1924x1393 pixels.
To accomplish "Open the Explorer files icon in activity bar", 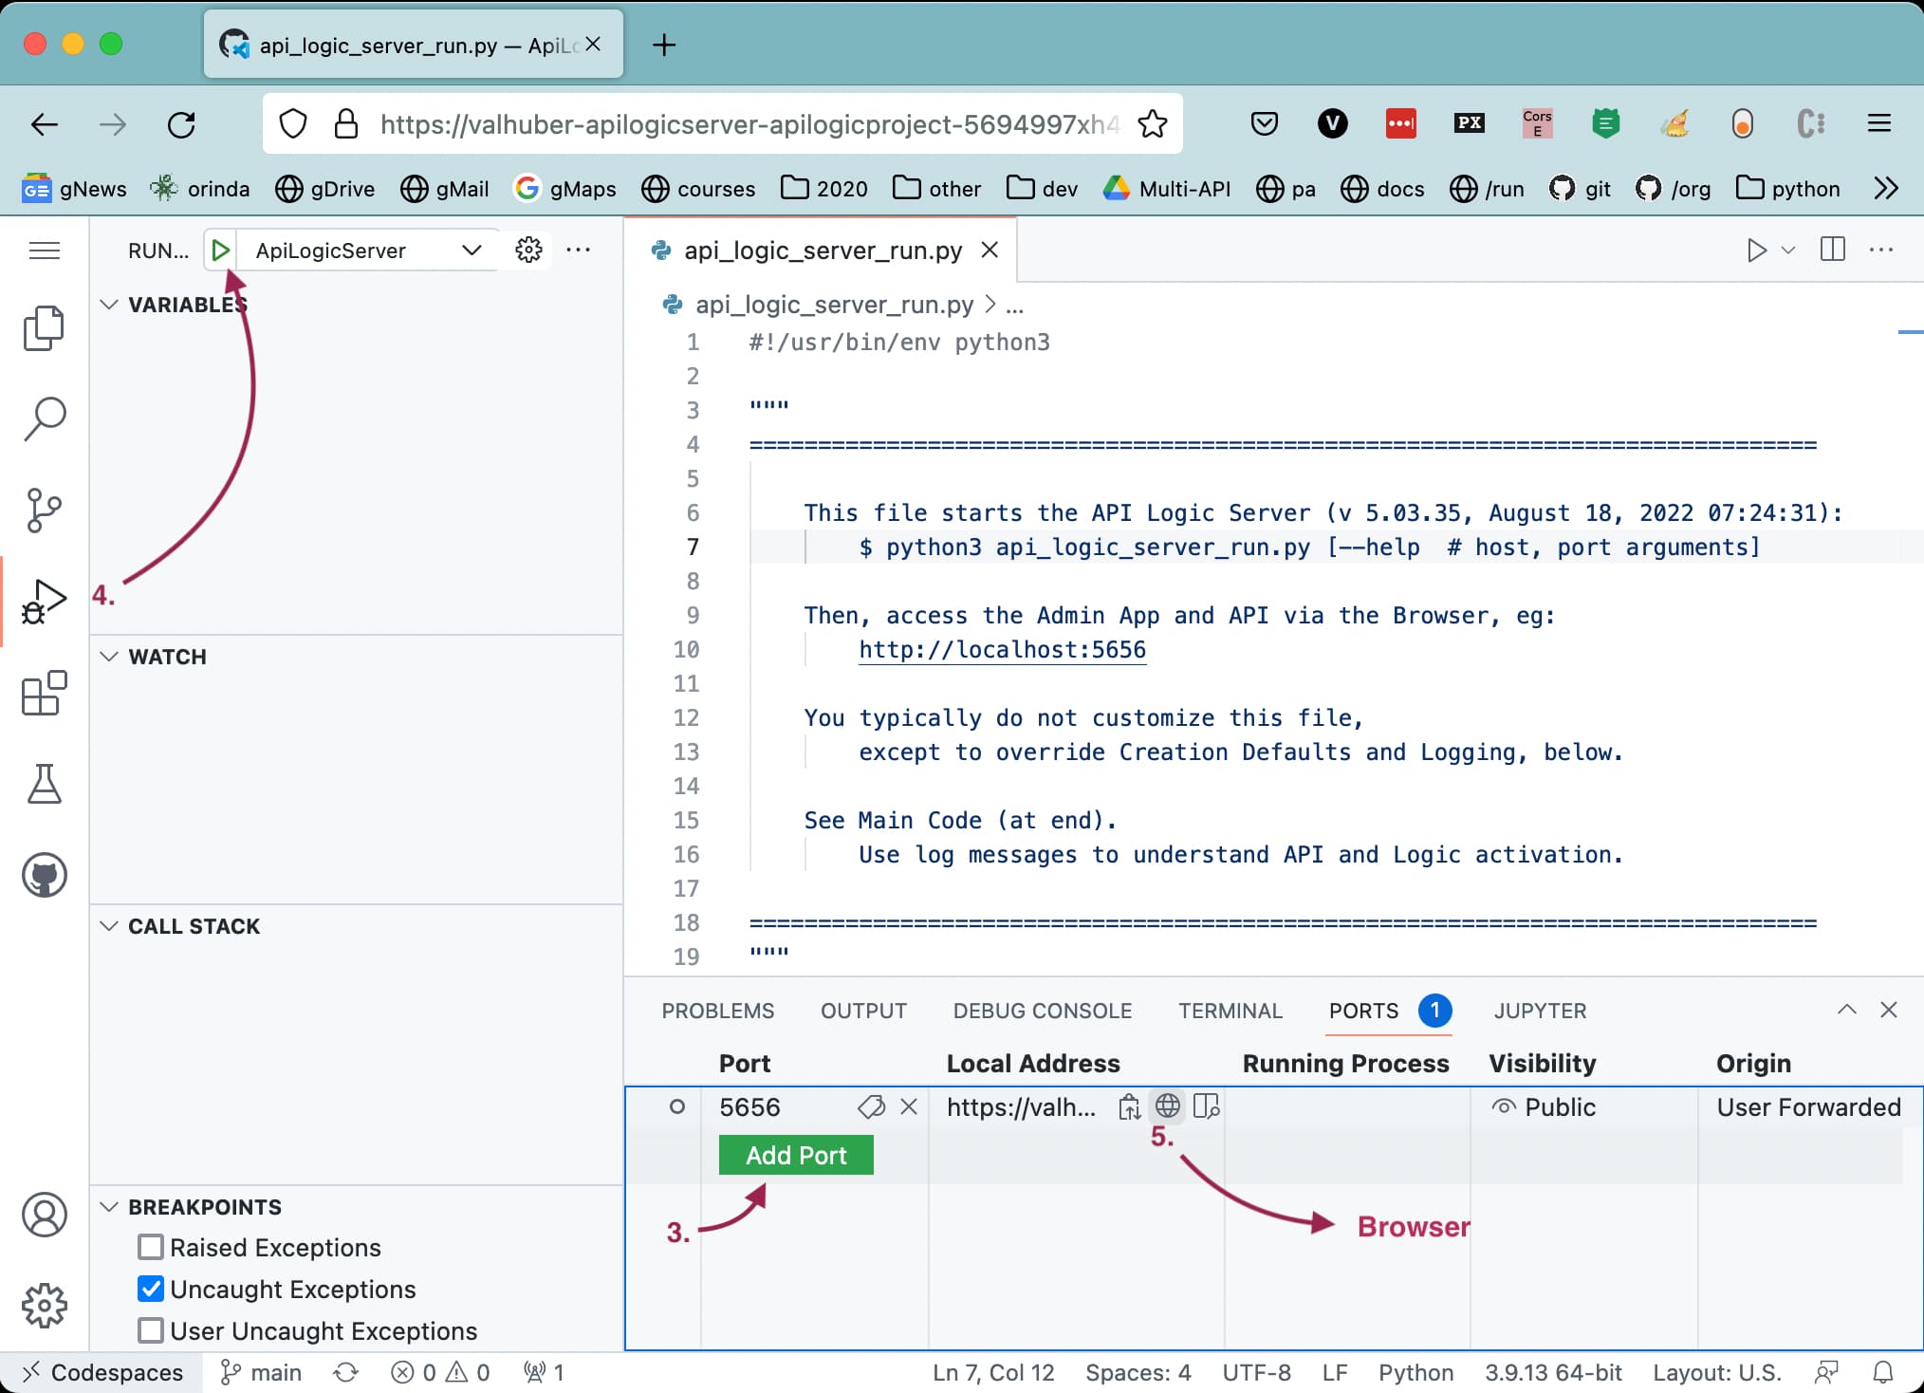I will point(44,328).
